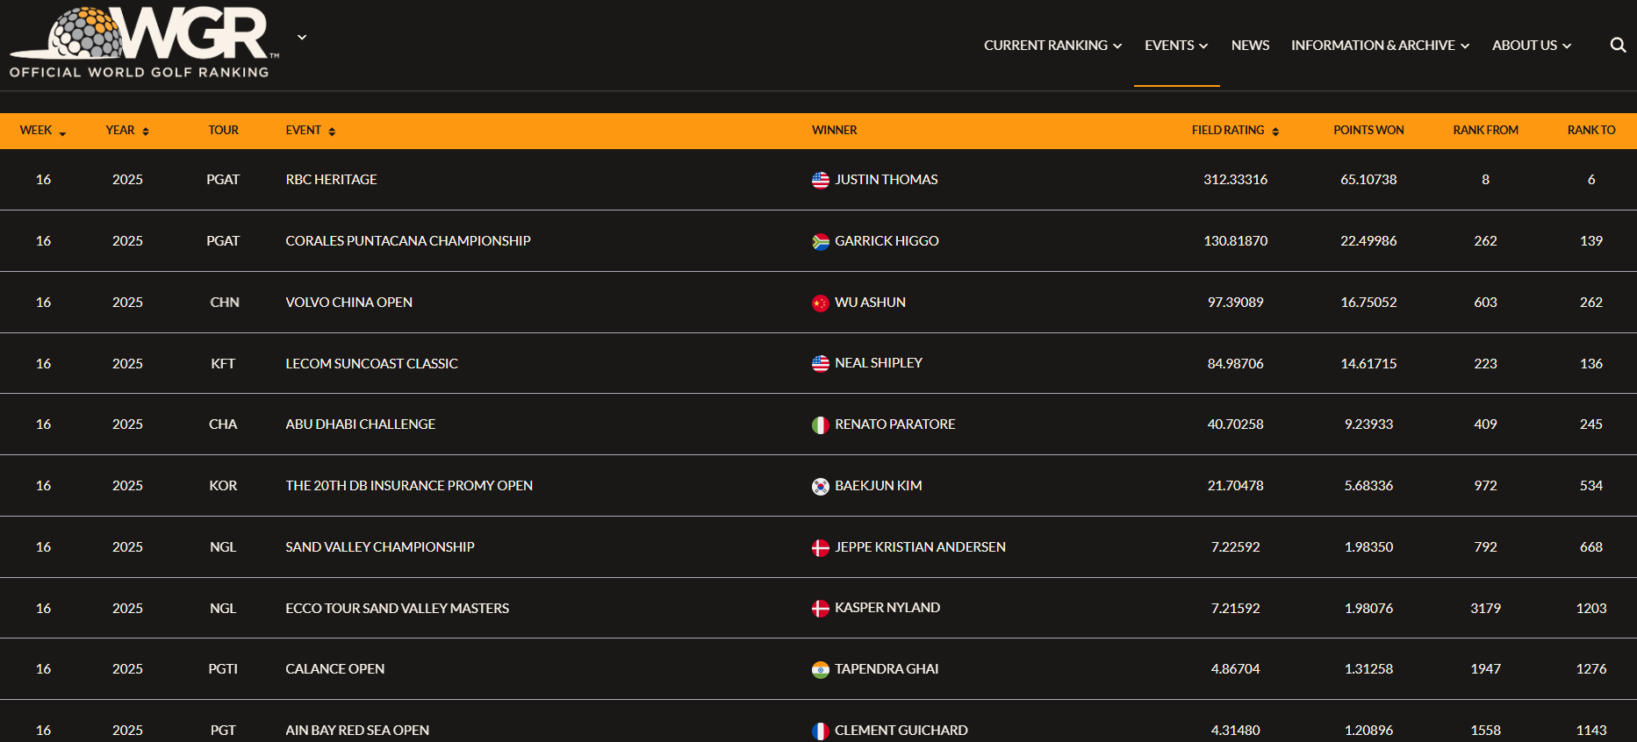Click the India flag beside Tapendra Ghai

click(821, 669)
